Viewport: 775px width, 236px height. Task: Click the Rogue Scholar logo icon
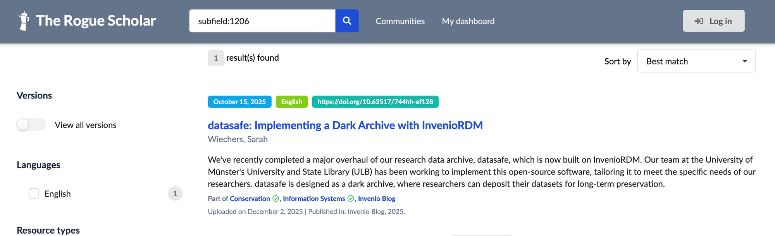(x=24, y=21)
